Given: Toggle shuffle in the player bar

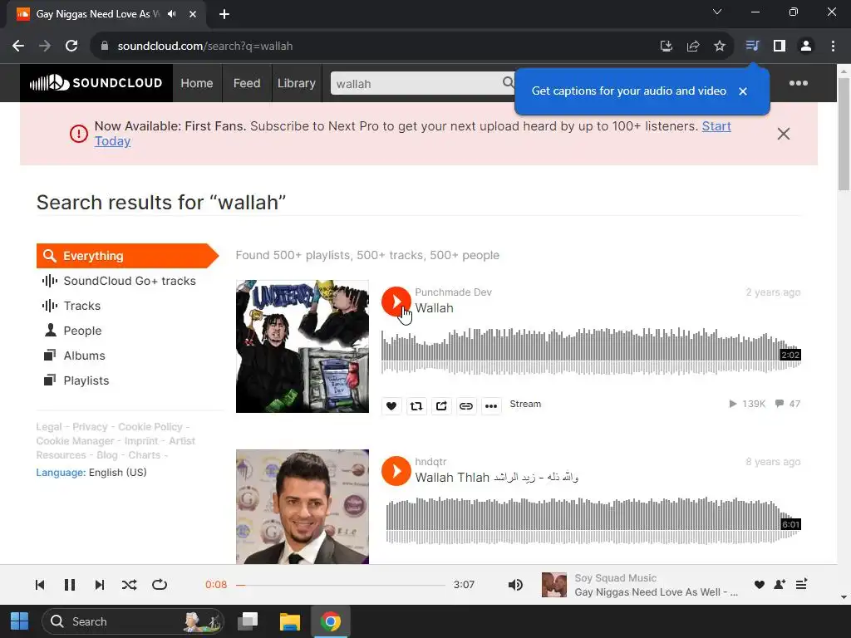Looking at the screenshot, I should click(129, 585).
